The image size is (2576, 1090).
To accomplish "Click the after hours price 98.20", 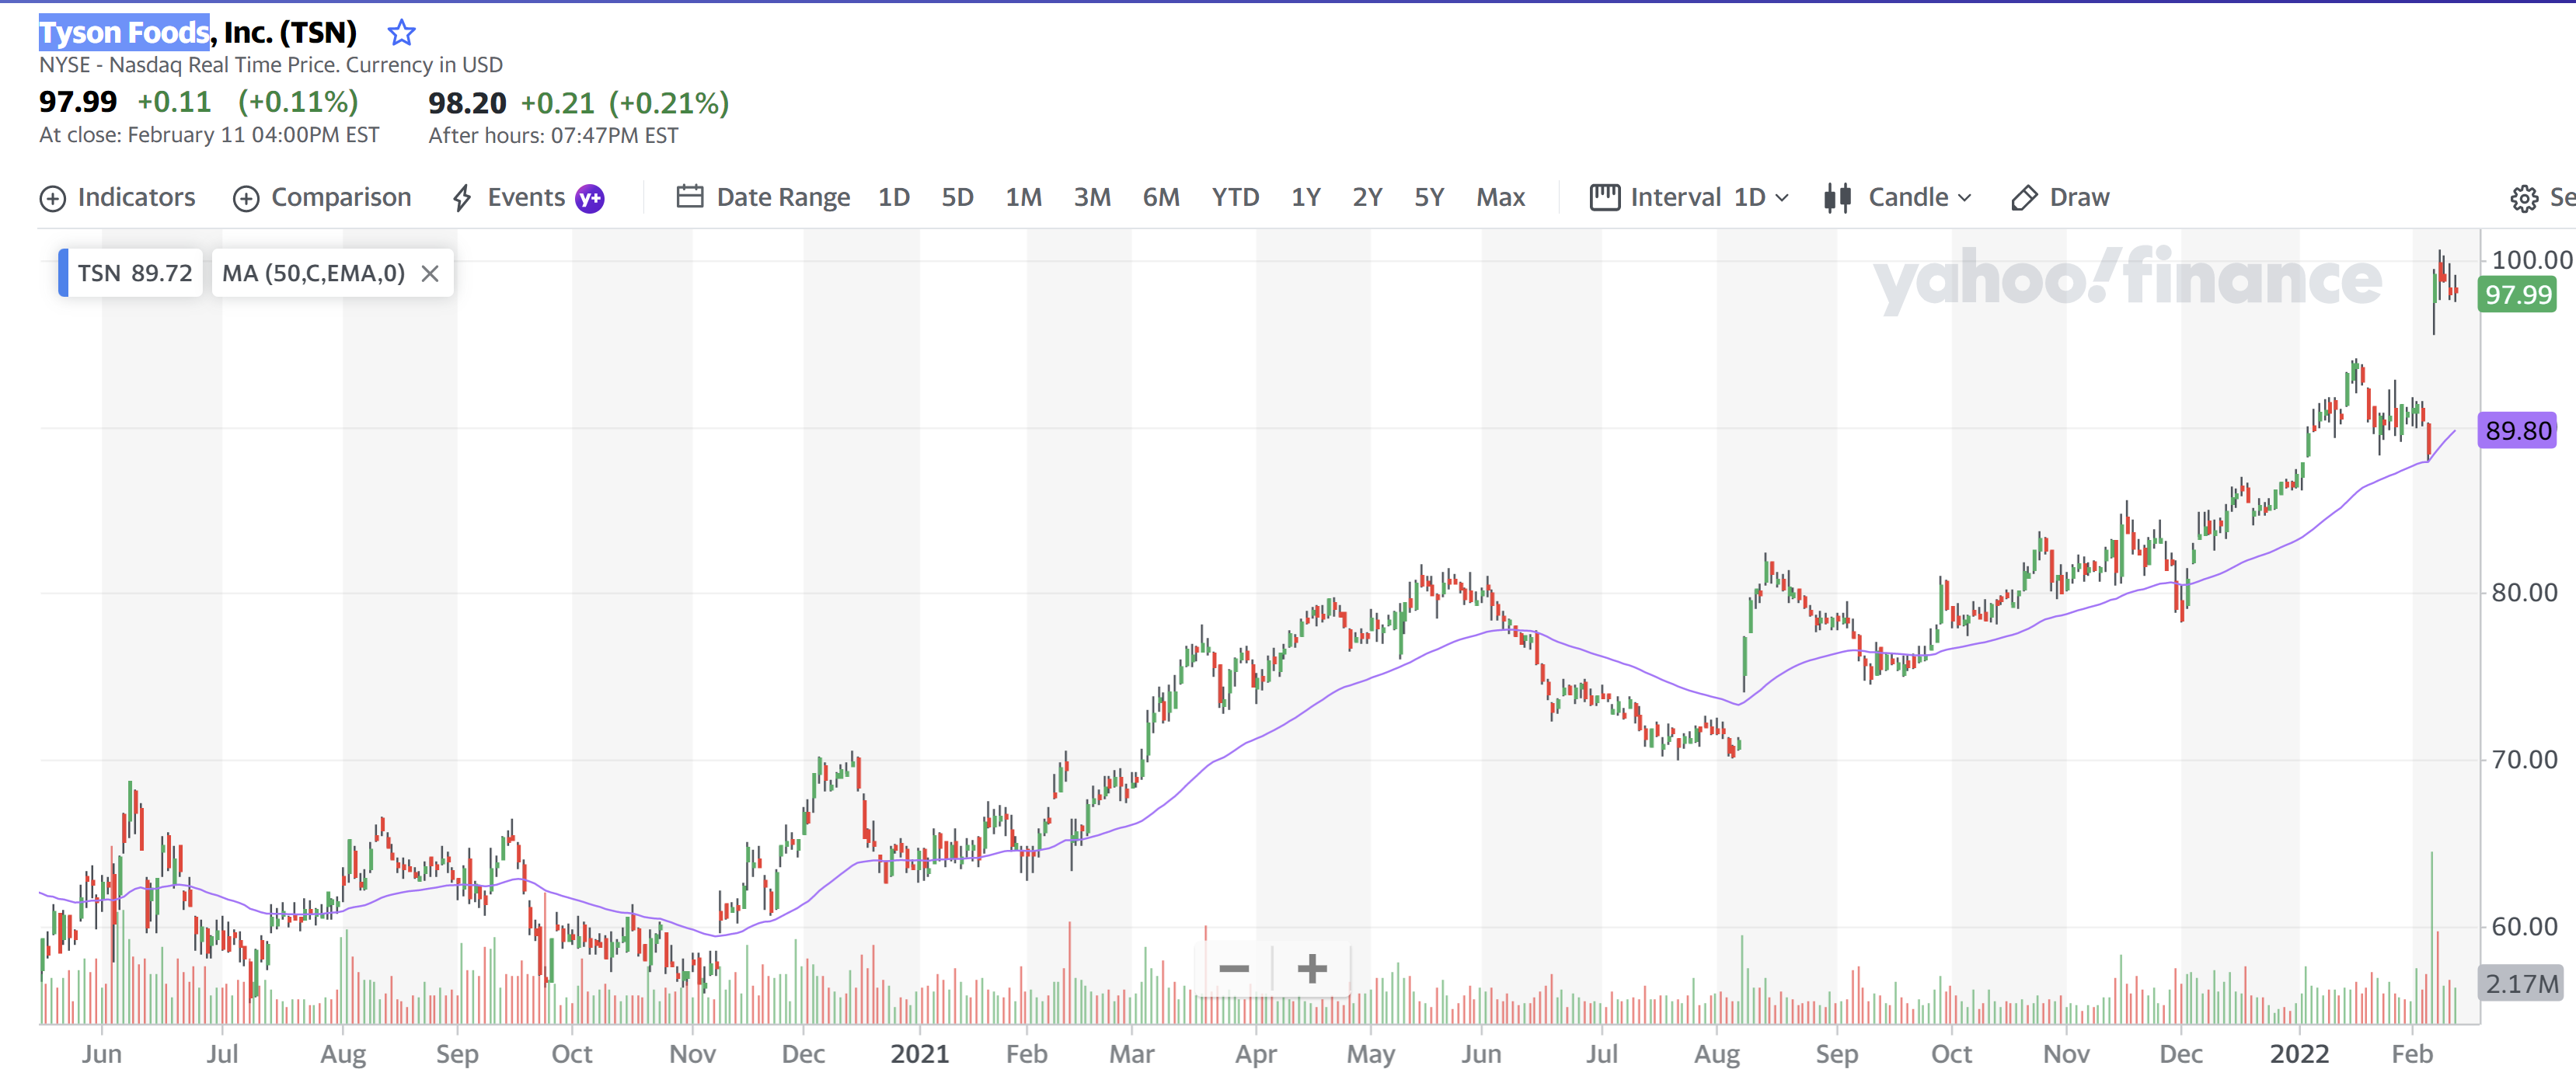I will point(467,103).
